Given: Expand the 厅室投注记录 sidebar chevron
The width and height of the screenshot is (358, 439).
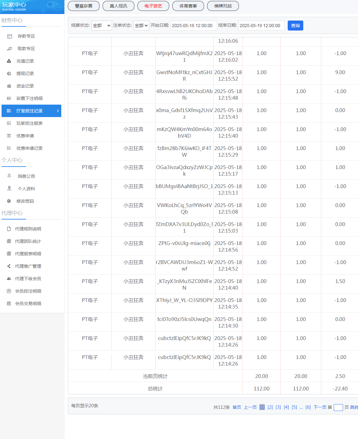Looking at the screenshot, I should click(58, 111).
